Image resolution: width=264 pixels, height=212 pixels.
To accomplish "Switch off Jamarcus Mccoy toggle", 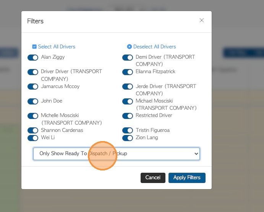I will pyautogui.click(x=33, y=87).
